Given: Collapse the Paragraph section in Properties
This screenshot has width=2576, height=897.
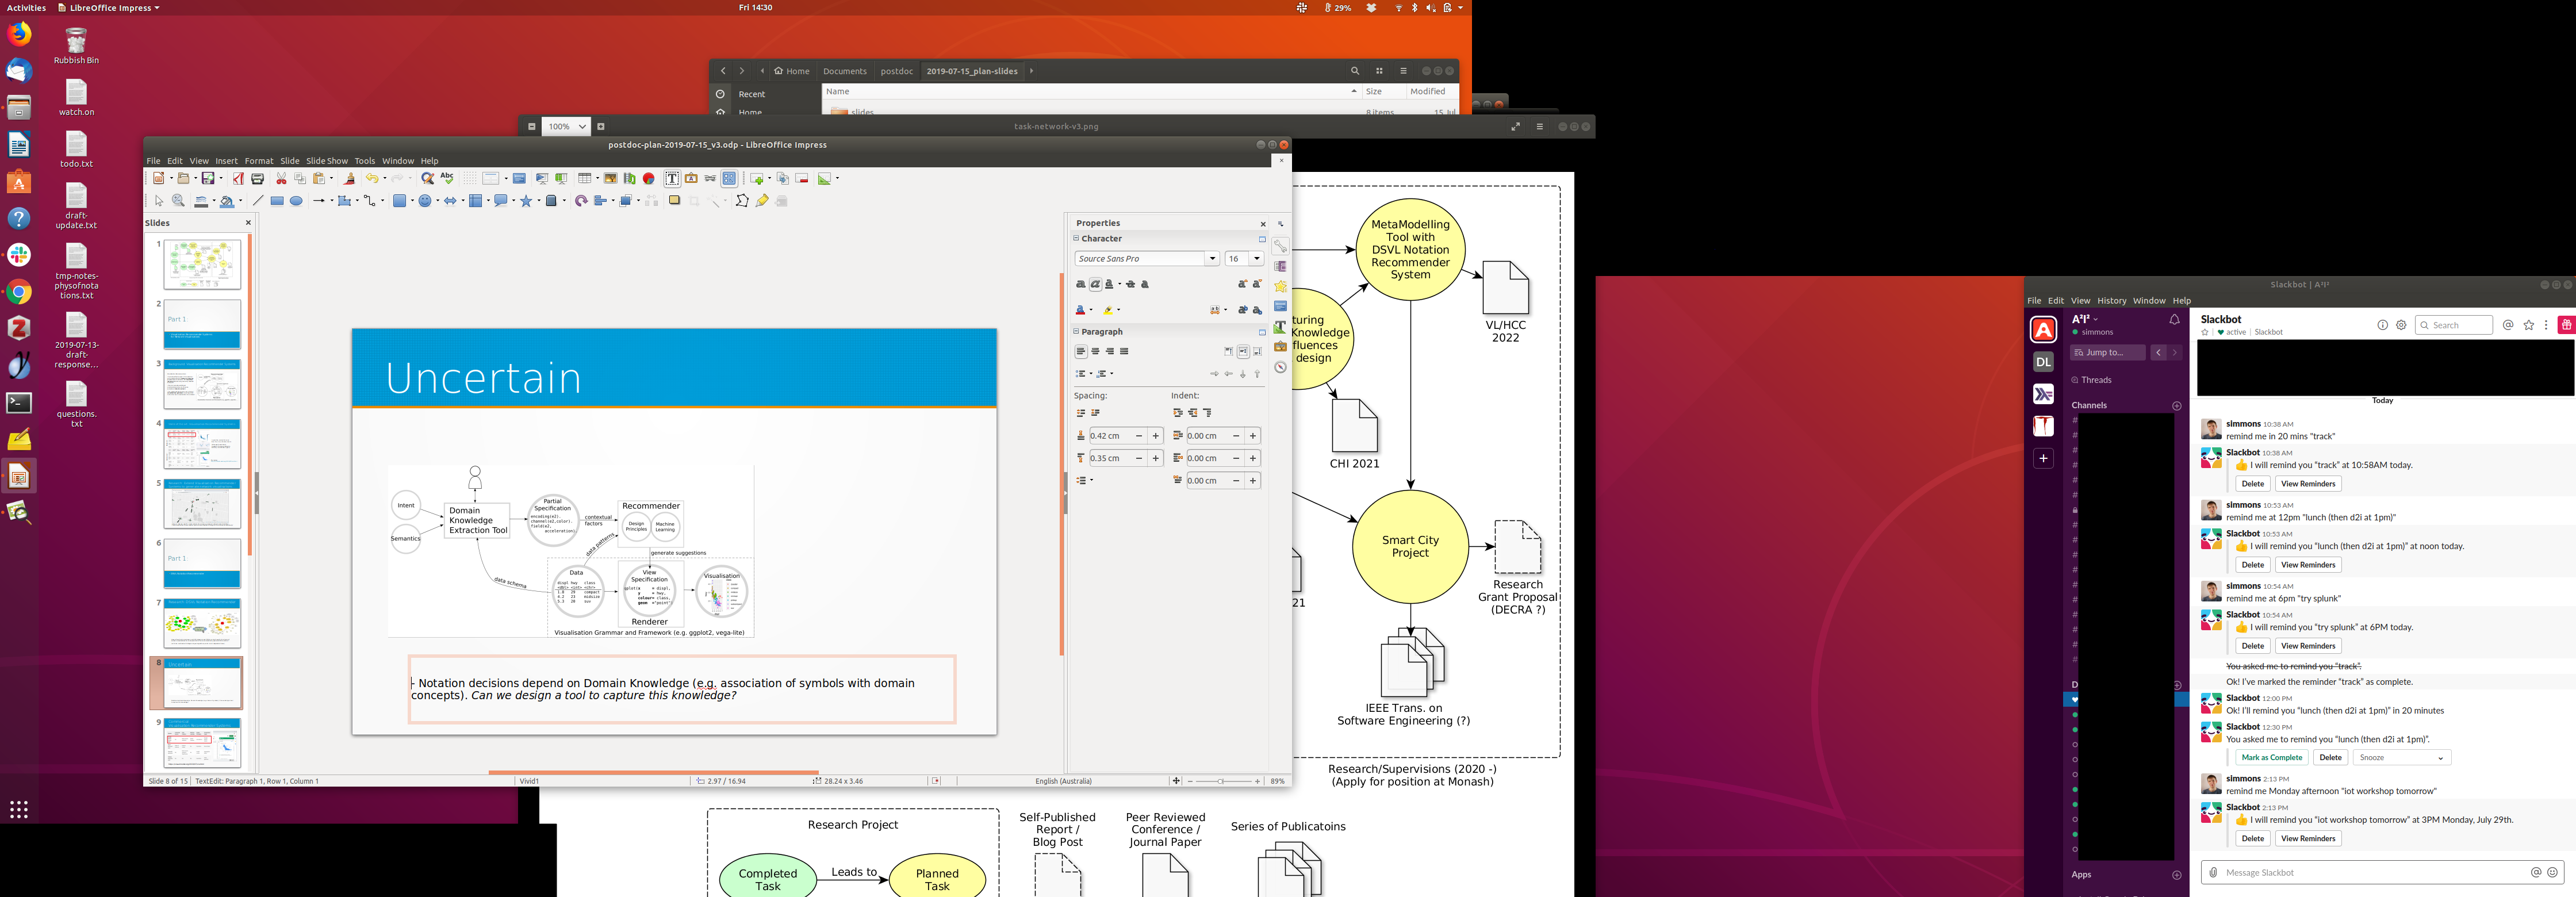Looking at the screenshot, I should click(x=1077, y=331).
